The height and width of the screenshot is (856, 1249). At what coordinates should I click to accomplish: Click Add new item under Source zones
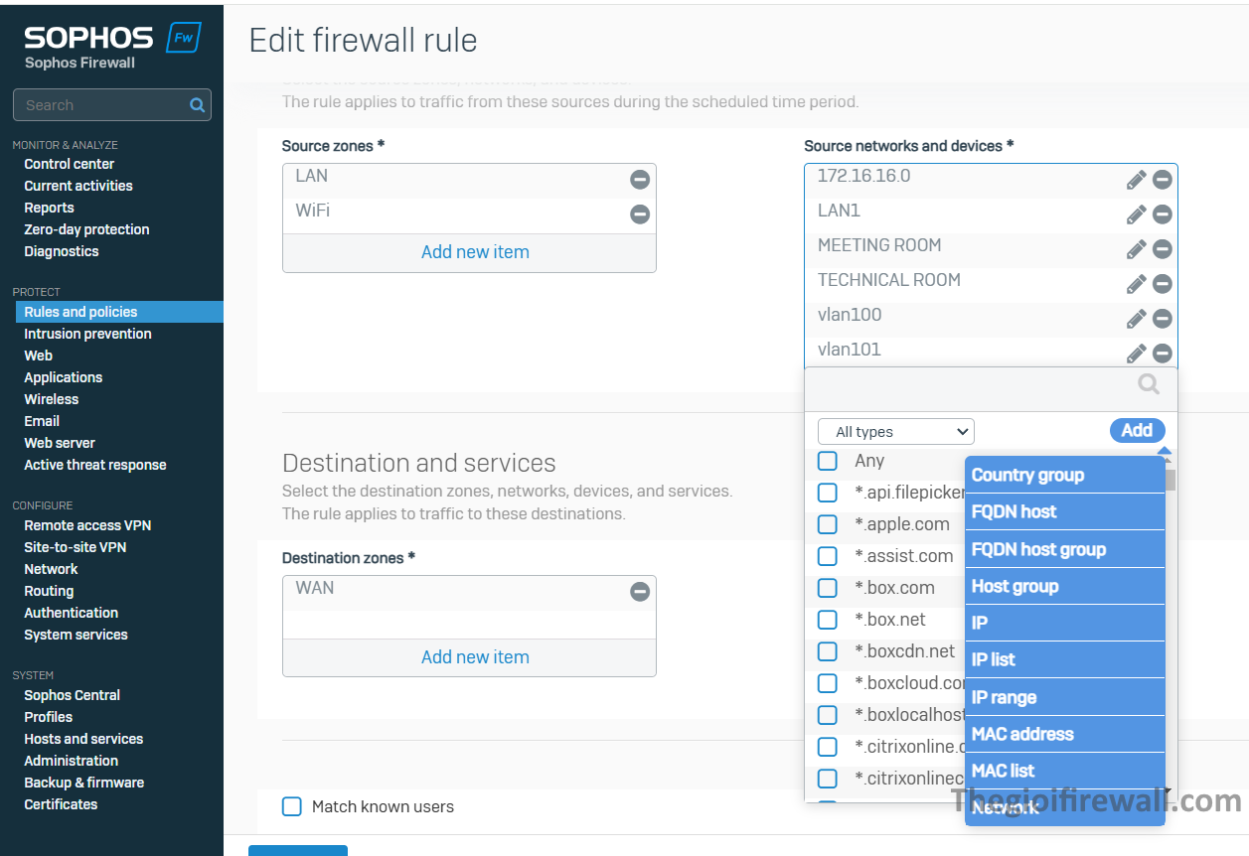click(475, 252)
